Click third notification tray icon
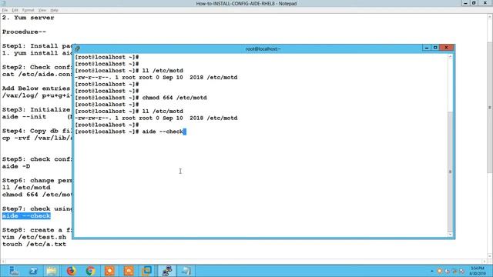Screen dimensions: 493x277 point(454,271)
